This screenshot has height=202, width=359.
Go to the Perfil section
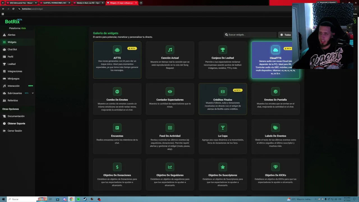10,57
